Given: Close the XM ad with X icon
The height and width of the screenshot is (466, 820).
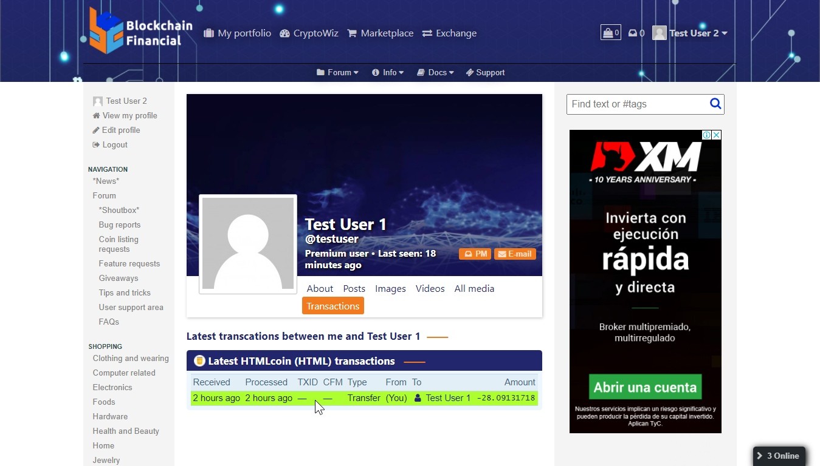Looking at the screenshot, I should coord(716,135).
